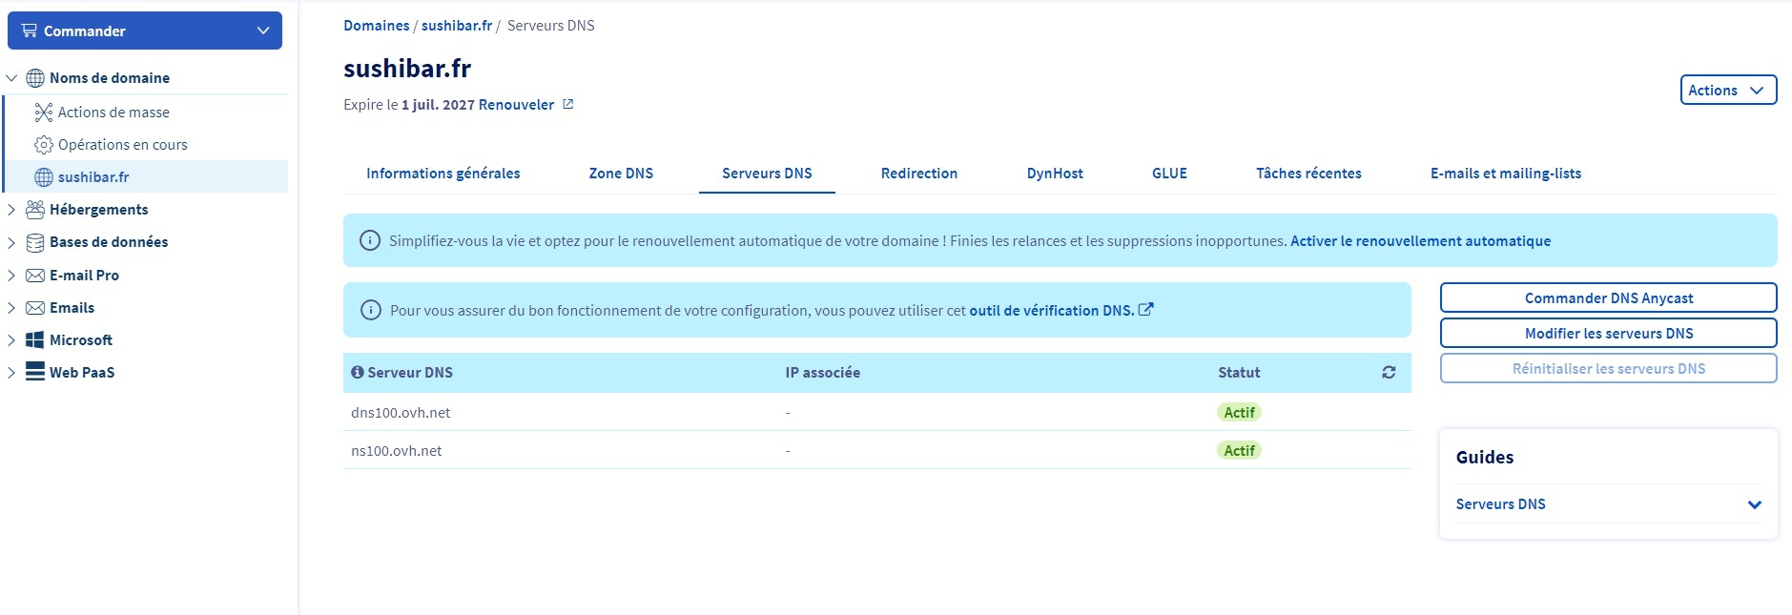The width and height of the screenshot is (1792, 615).
Task: Select sushibar.fr in the sidebar tree
Action: [x=93, y=177]
